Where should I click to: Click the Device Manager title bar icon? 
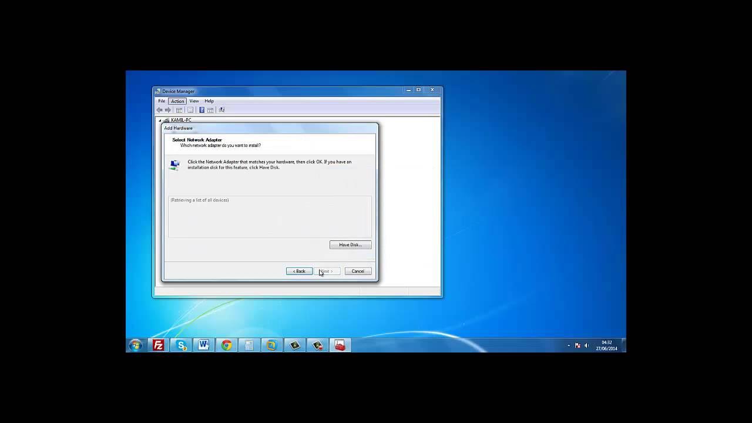click(157, 91)
